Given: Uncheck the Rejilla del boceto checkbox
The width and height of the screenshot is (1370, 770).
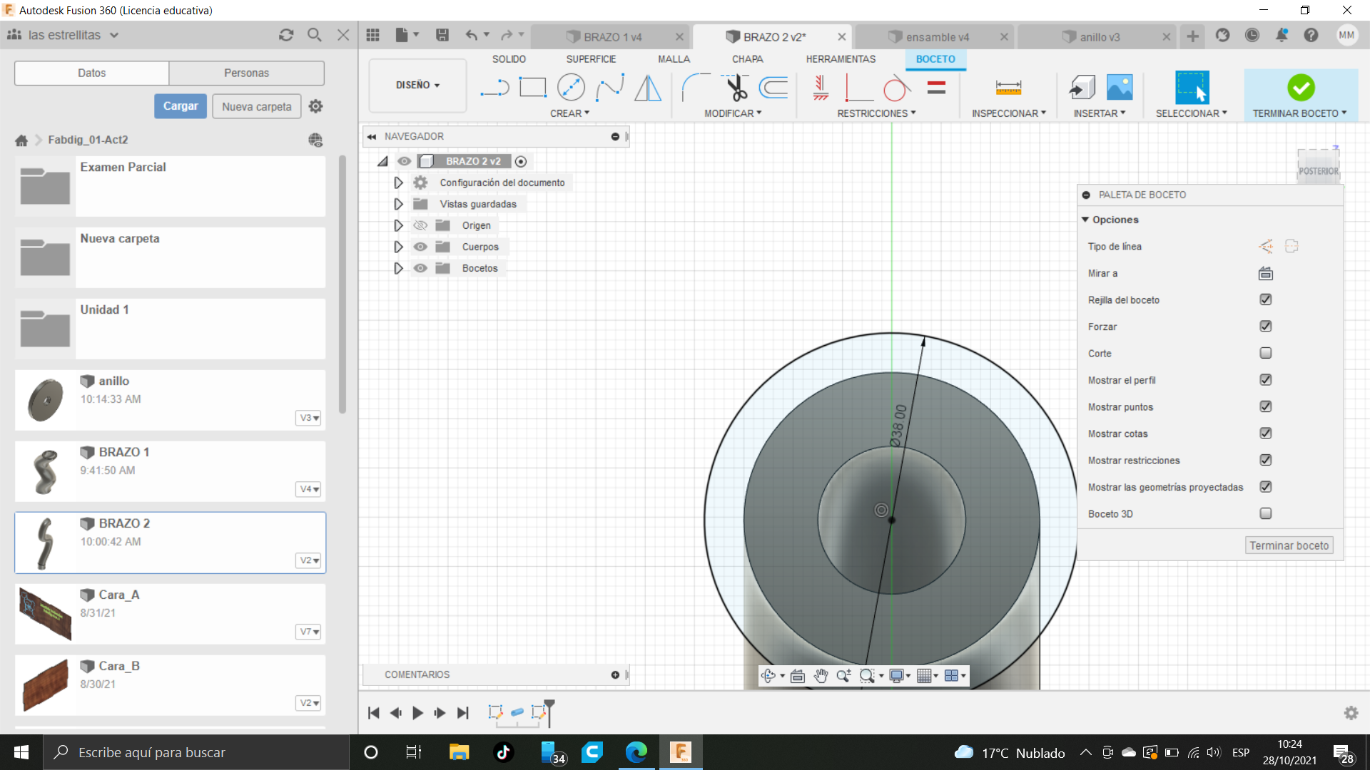Looking at the screenshot, I should pyautogui.click(x=1266, y=299).
